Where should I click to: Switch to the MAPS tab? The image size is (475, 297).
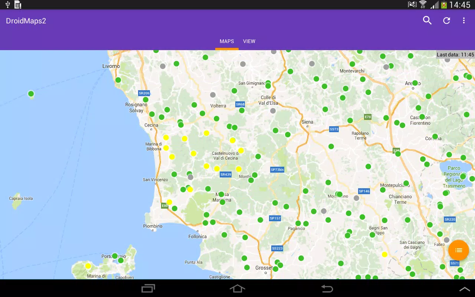(227, 41)
